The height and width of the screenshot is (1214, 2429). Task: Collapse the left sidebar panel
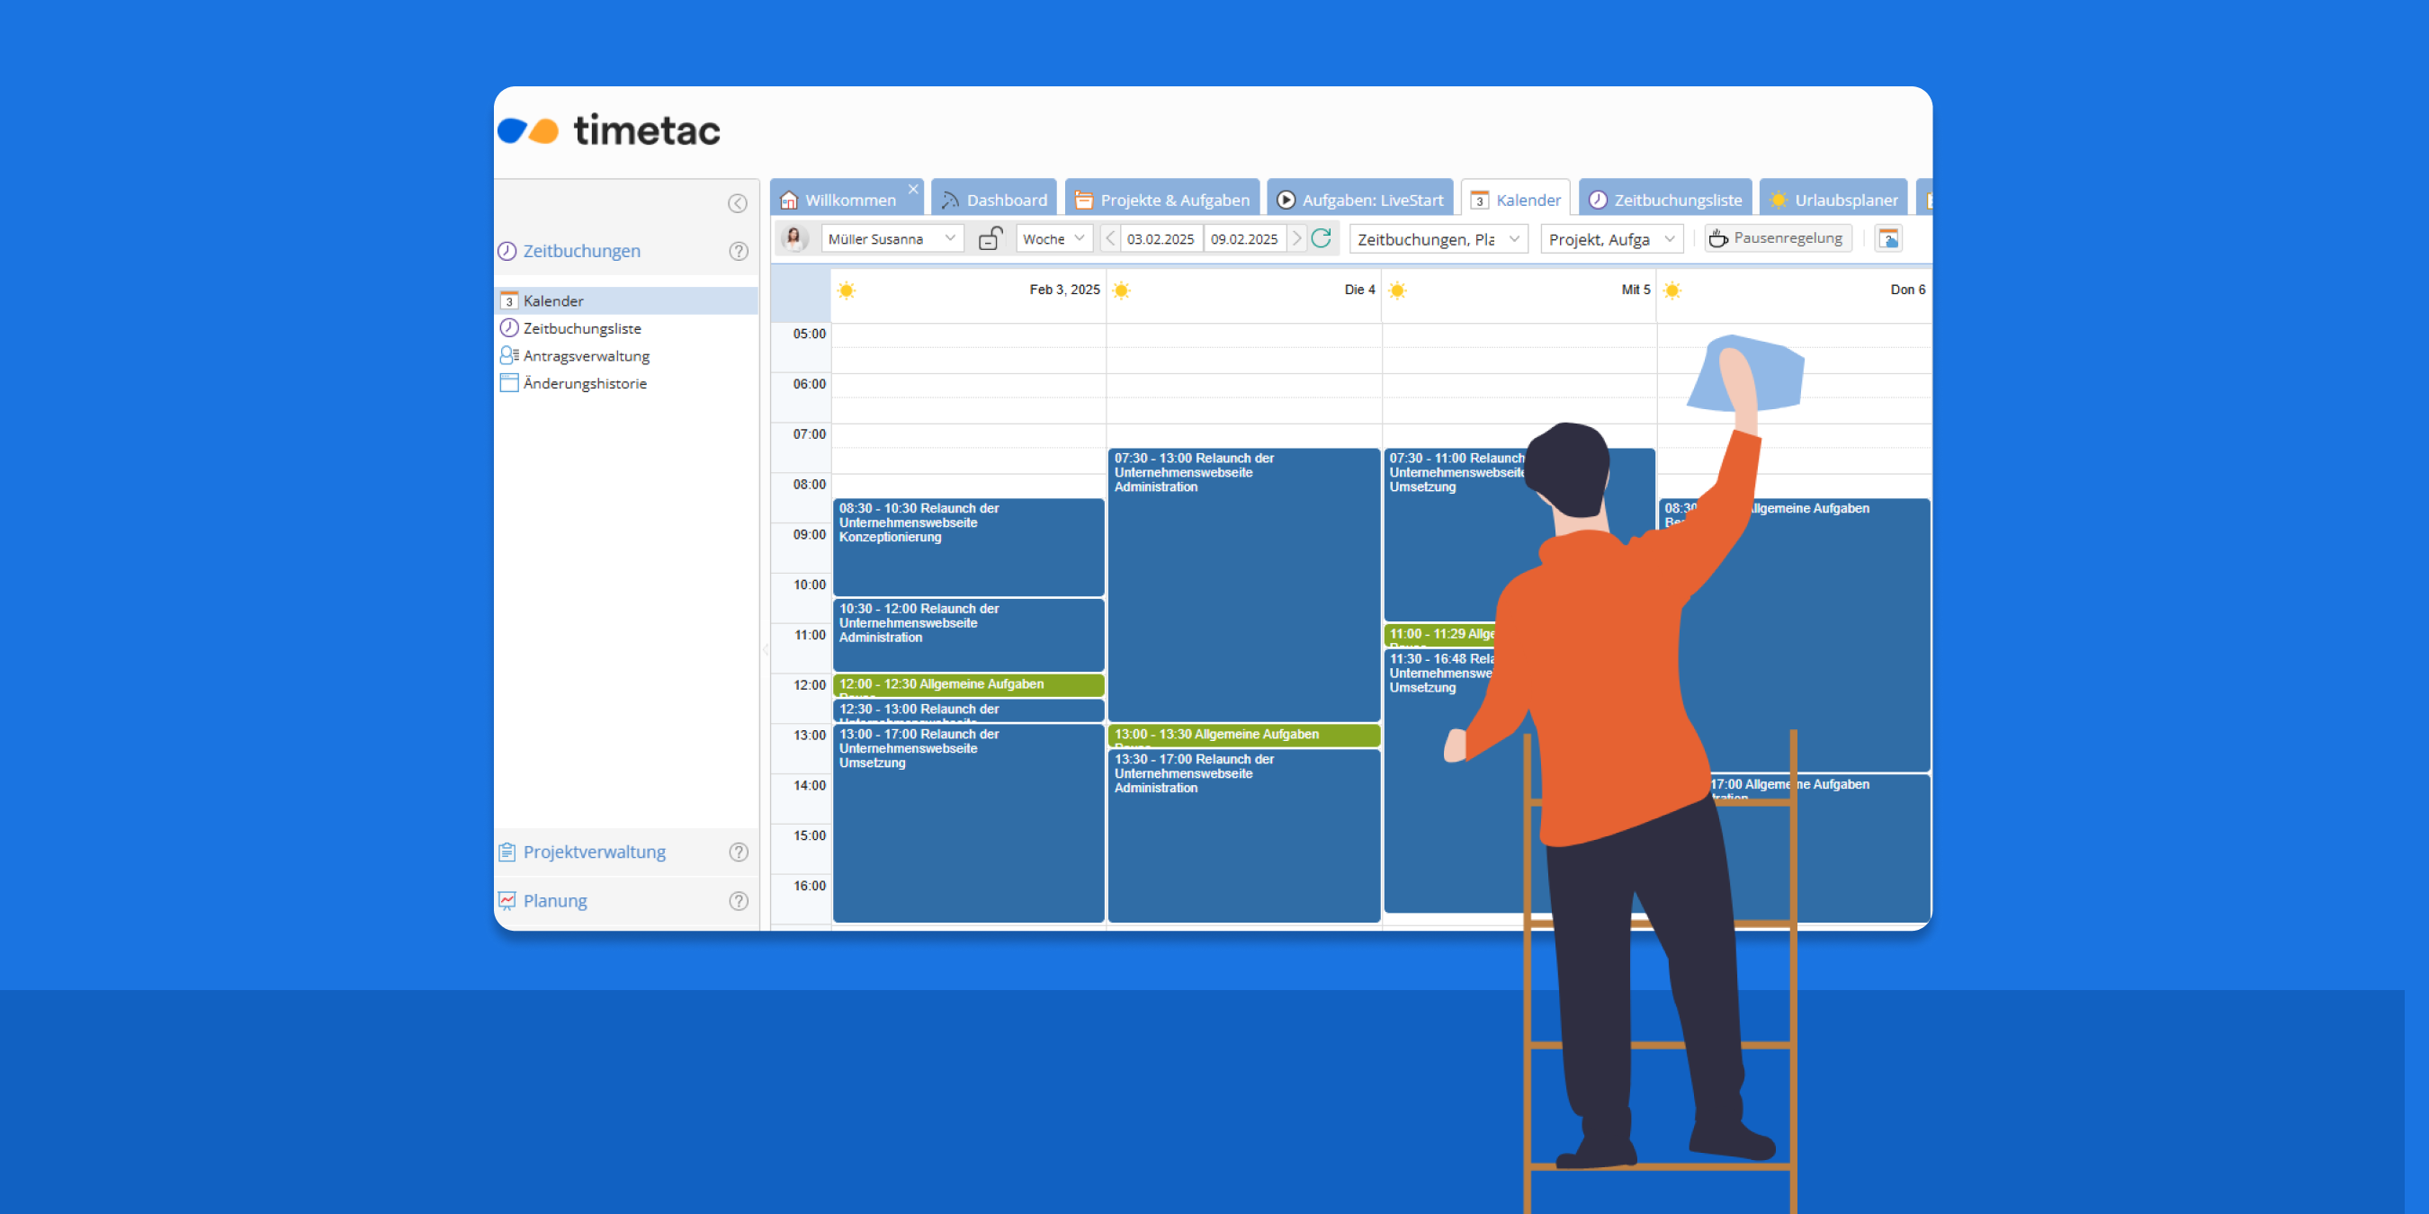[738, 203]
